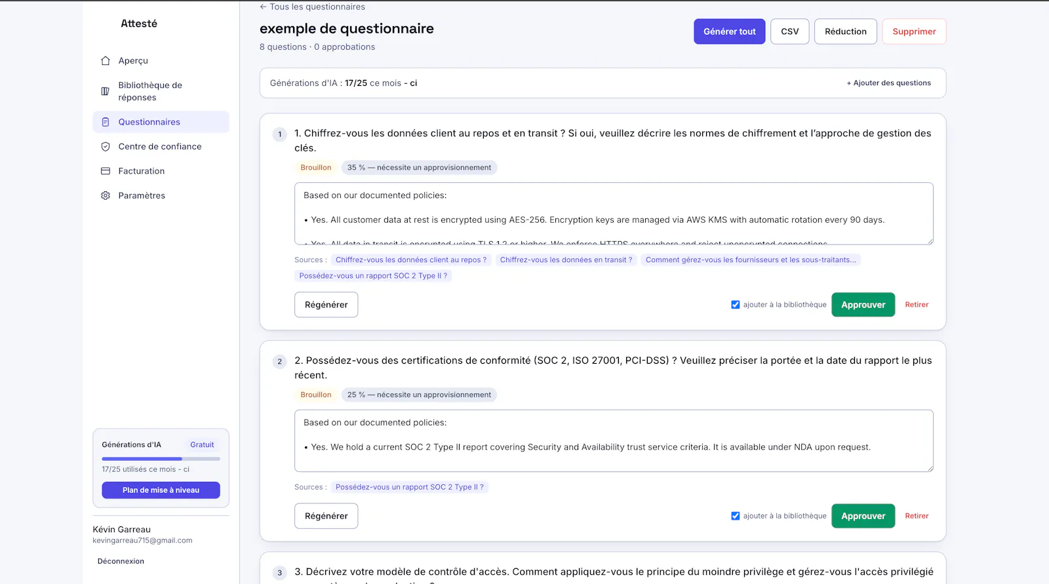Viewport: 1049px width, 584px height.
Task: Click the Facturation card icon
Action: pyautogui.click(x=106, y=171)
